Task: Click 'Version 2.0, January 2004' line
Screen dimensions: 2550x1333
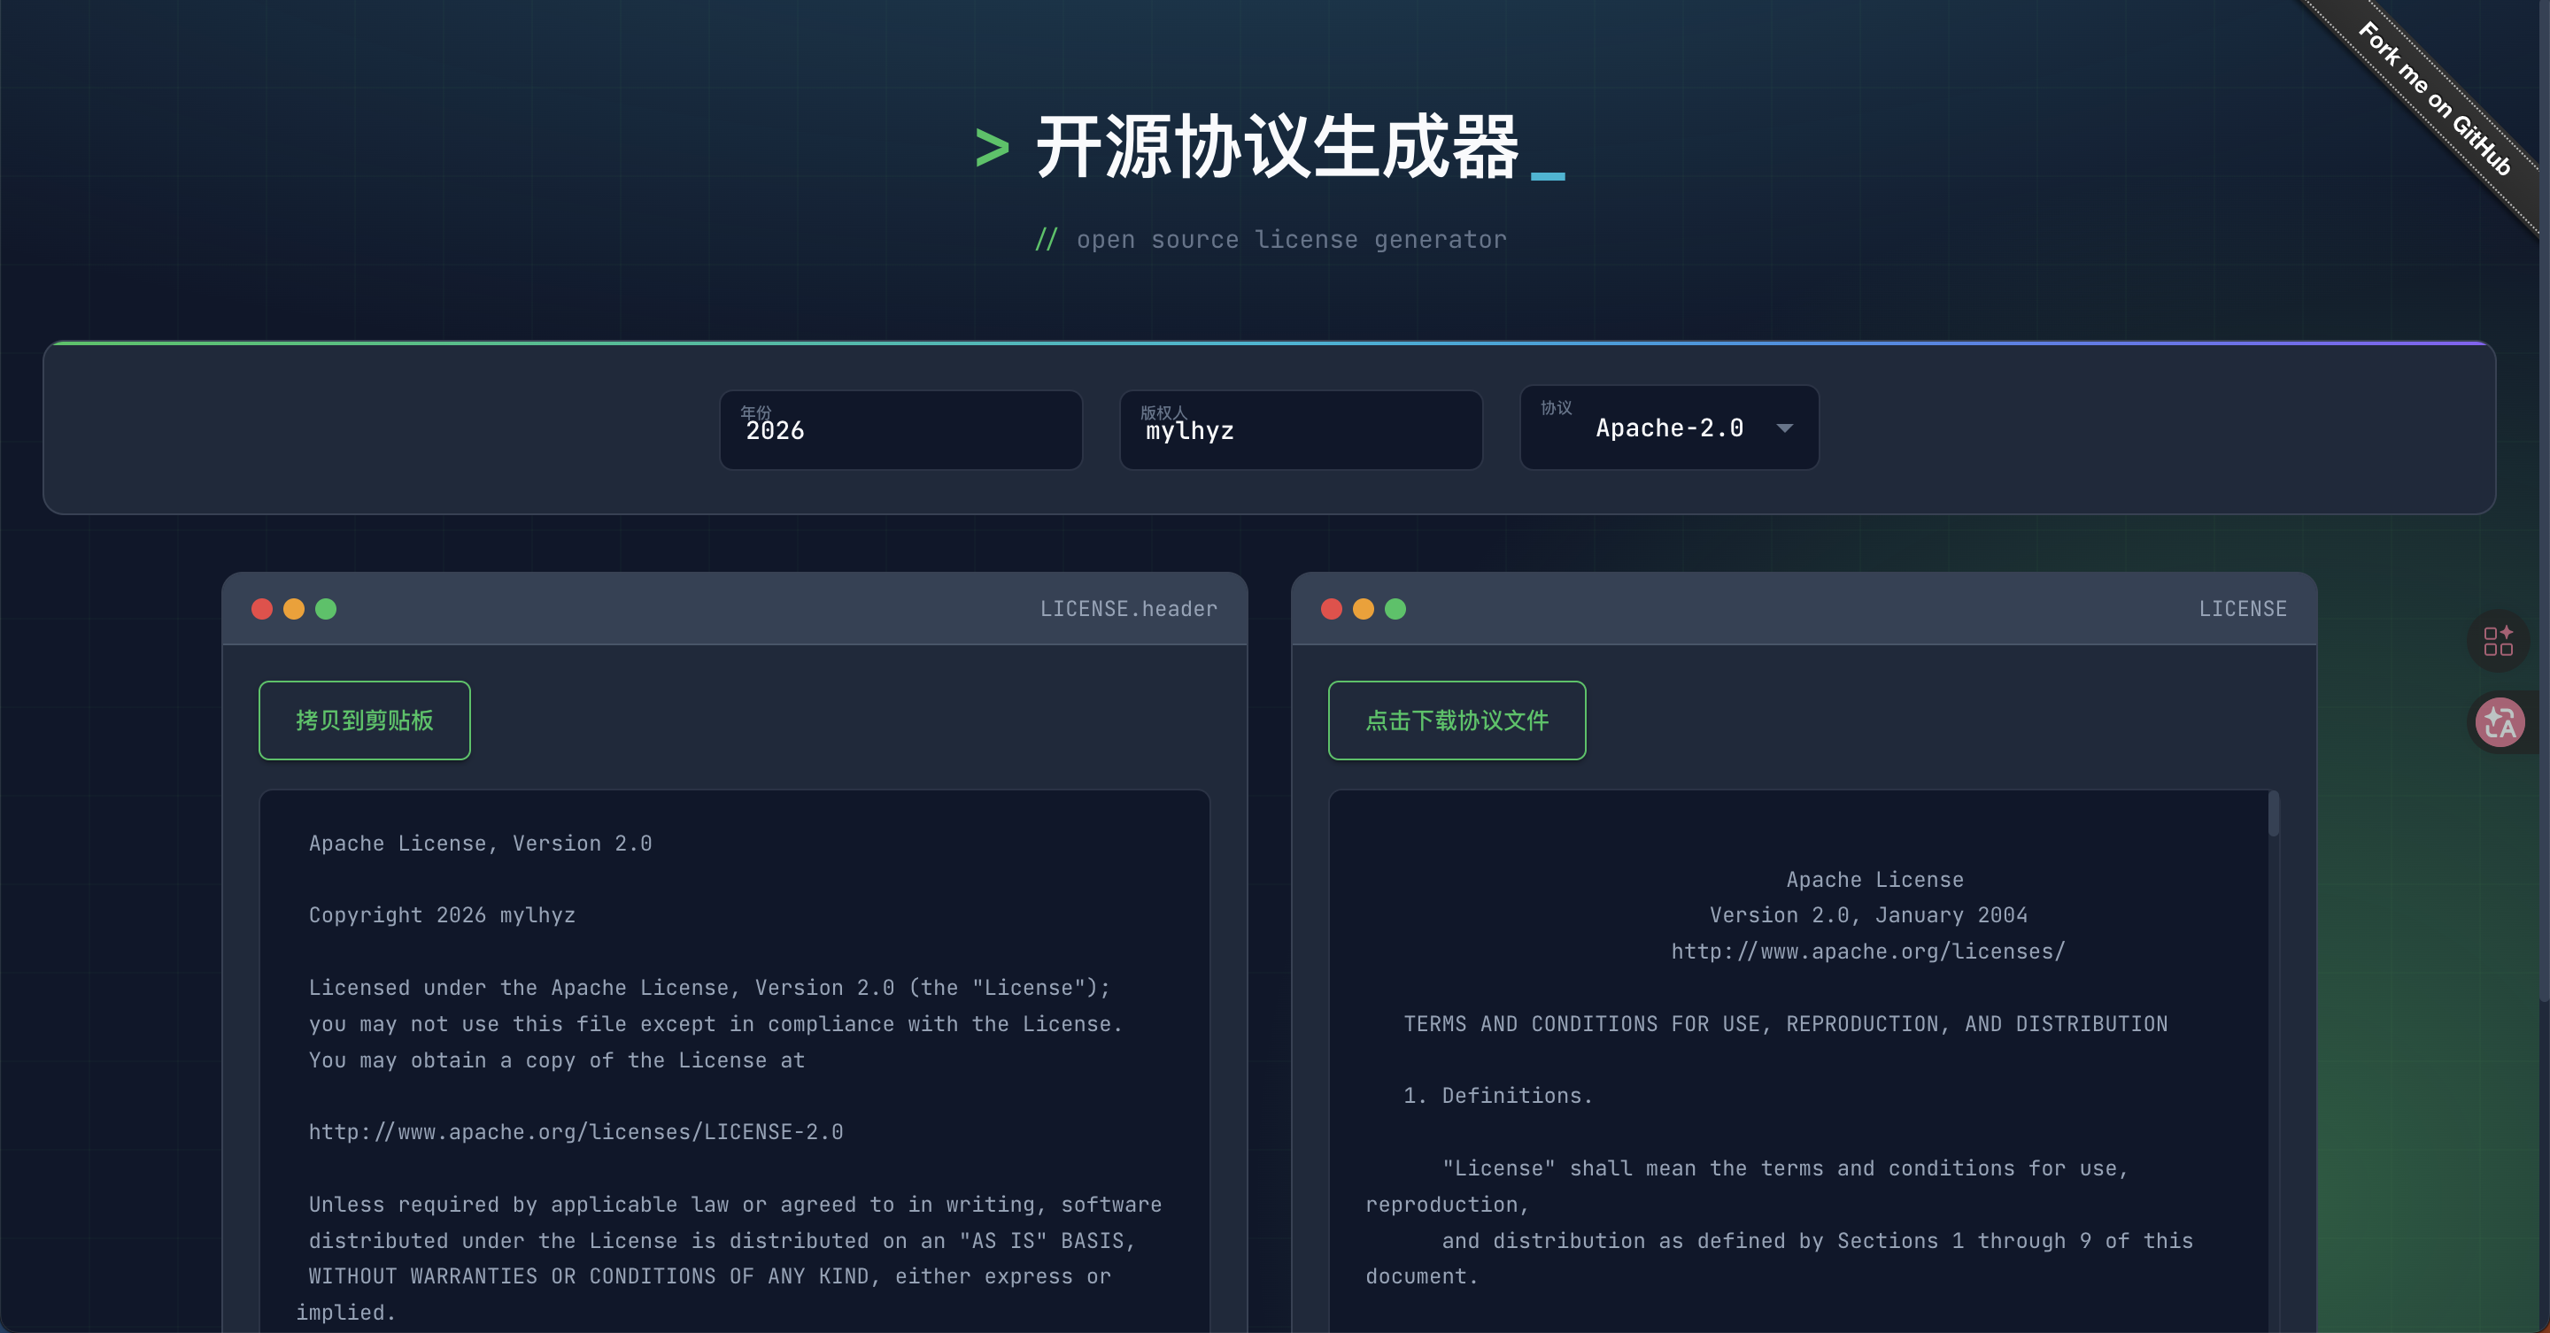Action: coord(1868,915)
